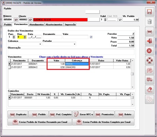This screenshot has width=157, height=137.
Task: Click Enviar Pedido de Vendas Completo por Email
Action: [x=104, y=122]
